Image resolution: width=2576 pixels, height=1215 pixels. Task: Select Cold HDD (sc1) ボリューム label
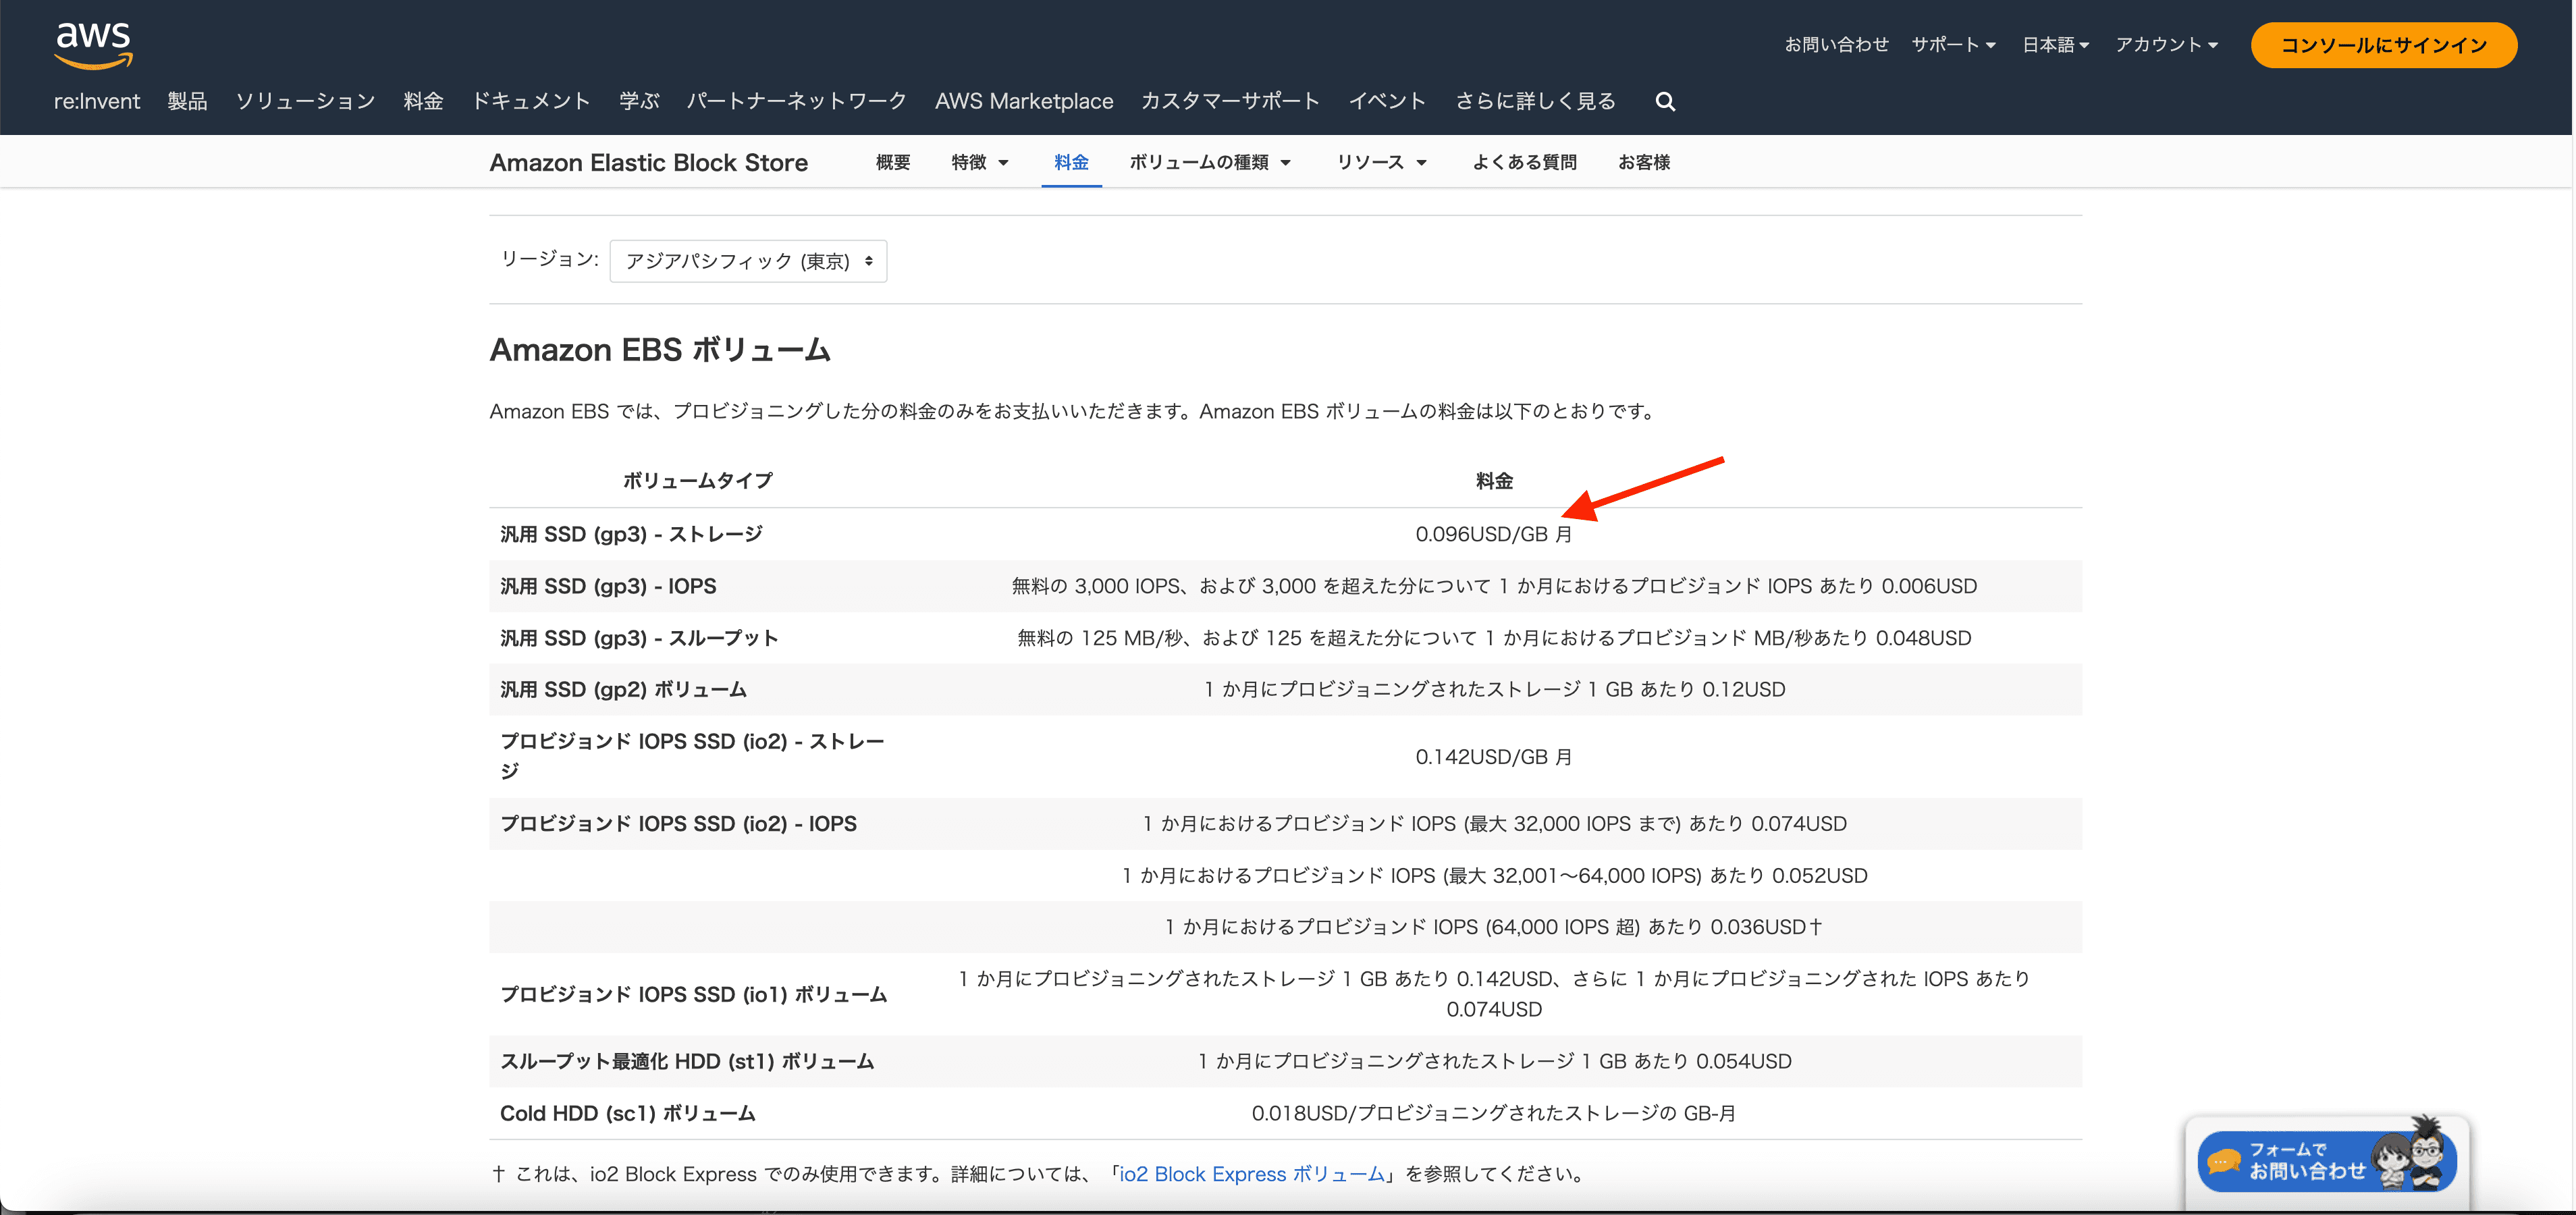[627, 1114]
